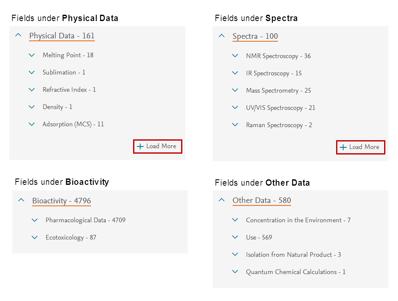The width and height of the screenshot is (398, 301).
Task: Expand the Raman Spectroscopy chevron
Action: 235,125
